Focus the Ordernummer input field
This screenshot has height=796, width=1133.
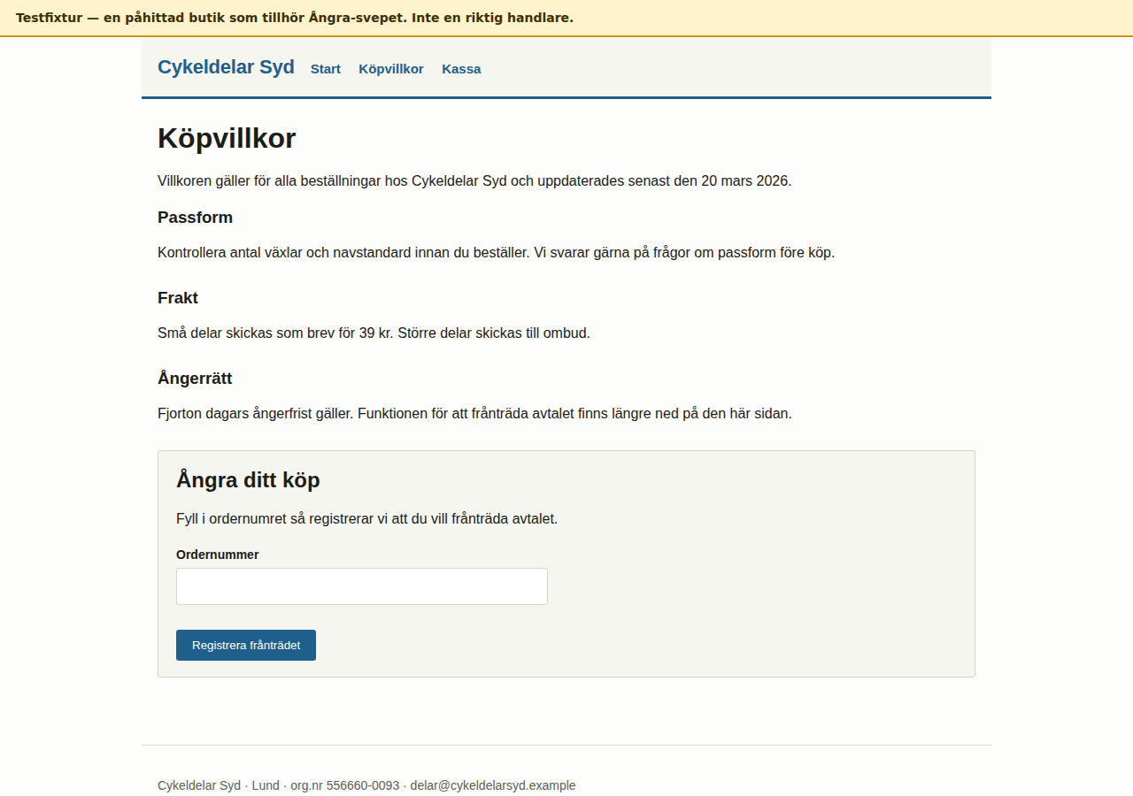pos(362,586)
